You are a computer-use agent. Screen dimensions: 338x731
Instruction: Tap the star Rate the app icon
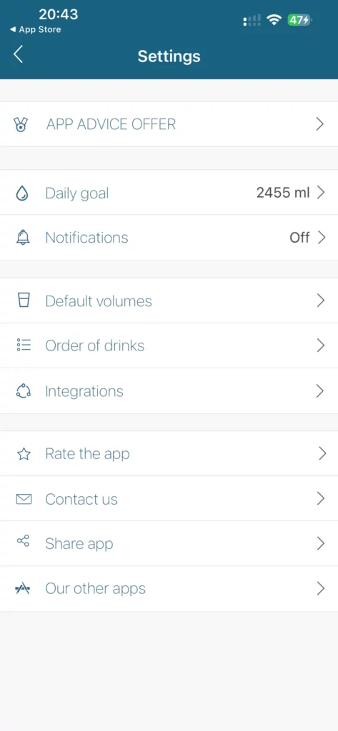(x=24, y=454)
